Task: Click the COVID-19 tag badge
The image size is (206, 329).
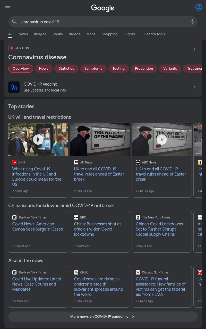Action: [x=20, y=48]
